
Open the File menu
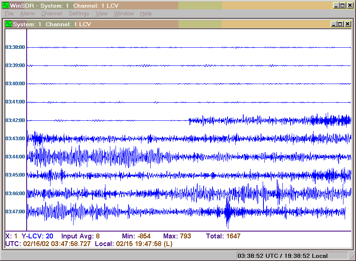pos(9,14)
